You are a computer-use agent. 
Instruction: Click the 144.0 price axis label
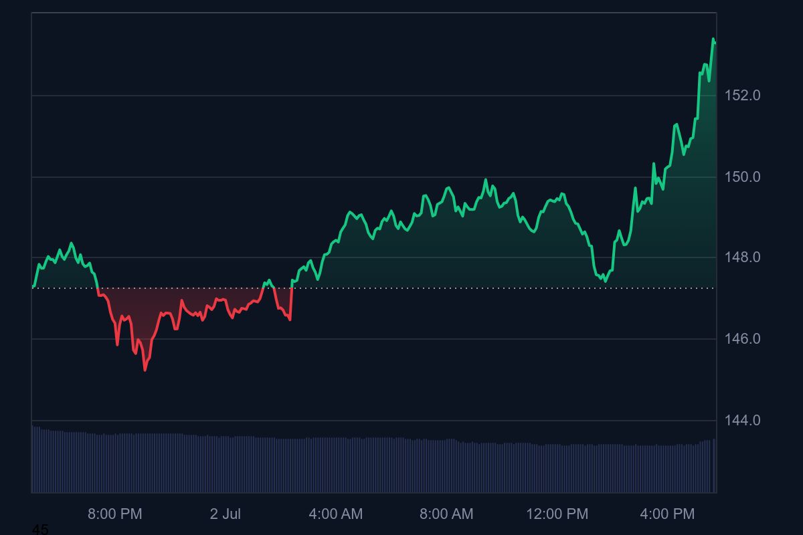click(x=743, y=421)
